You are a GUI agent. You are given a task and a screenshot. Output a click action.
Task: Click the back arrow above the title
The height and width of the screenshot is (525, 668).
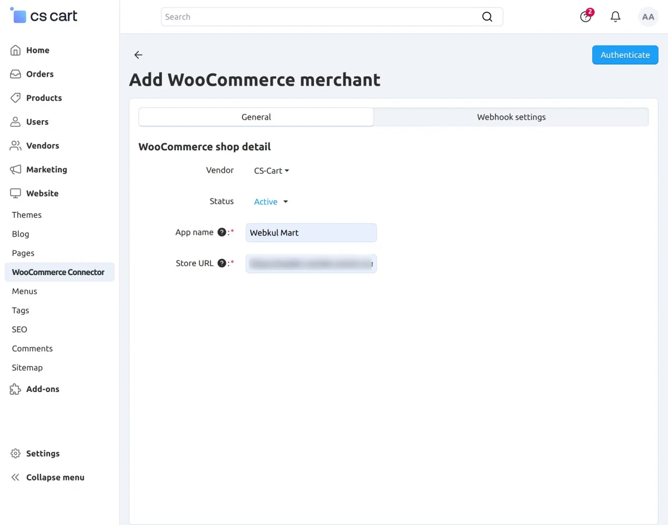click(138, 55)
